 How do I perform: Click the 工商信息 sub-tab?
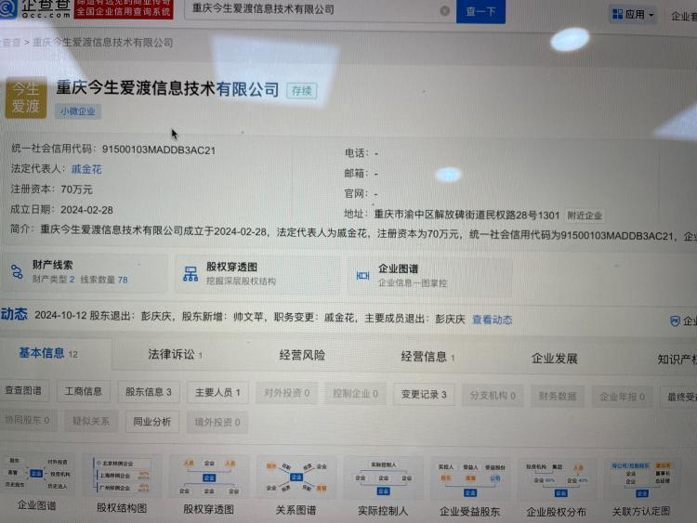tap(84, 391)
